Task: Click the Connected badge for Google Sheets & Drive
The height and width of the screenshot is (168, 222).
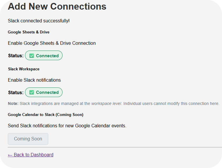Action: click(x=44, y=56)
